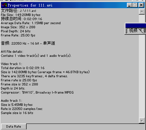This screenshot has width=146, height=130.
Task: Click the Video track 1 heading
Action: (x=12, y=64)
